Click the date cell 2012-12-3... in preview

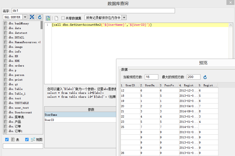189,90
